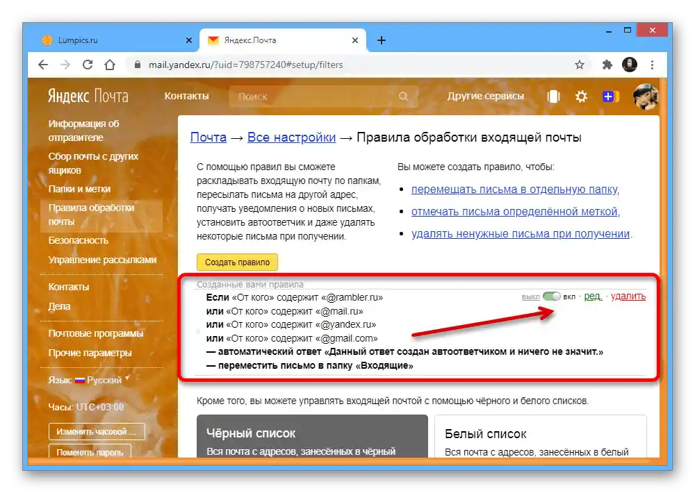Screen dimensions: 695x493
Task: Go forward with browser forward arrow
Action: click(65, 65)
